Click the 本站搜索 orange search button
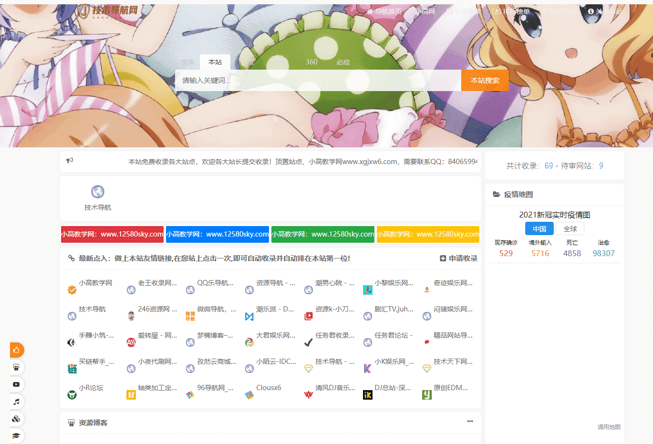This screenshot has width=653, height=444. [485, 80]
